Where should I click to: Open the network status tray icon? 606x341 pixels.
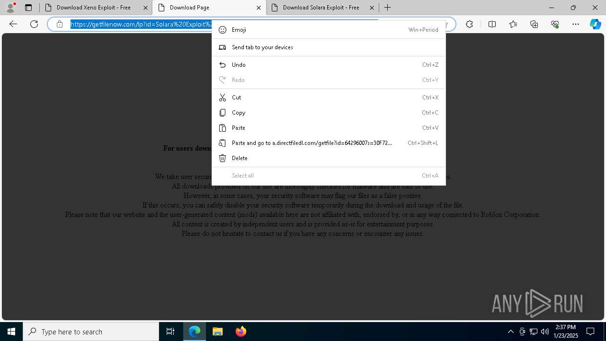point(534,332)
